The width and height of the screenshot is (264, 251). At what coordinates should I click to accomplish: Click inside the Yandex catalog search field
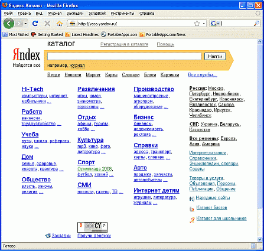click(x=124, y=56)
